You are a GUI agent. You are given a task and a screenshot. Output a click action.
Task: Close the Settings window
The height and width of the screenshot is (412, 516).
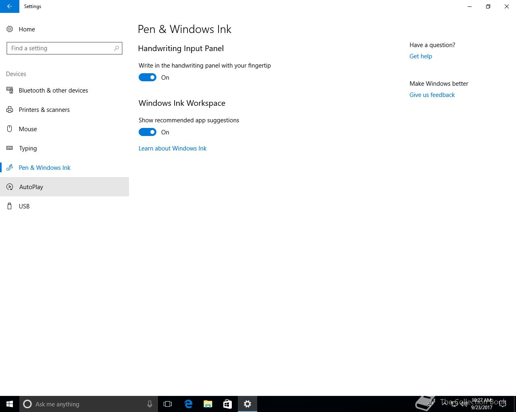(x=507, y=6)
